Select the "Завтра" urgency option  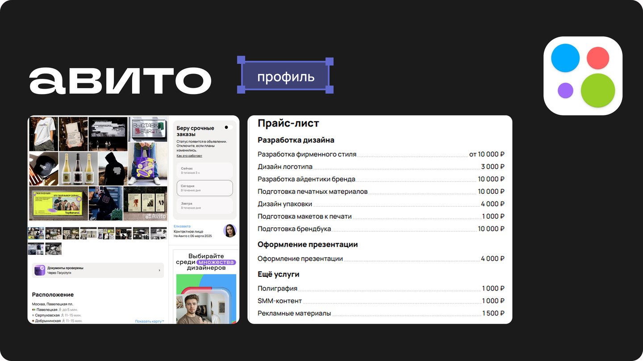(x=205, y=205)
